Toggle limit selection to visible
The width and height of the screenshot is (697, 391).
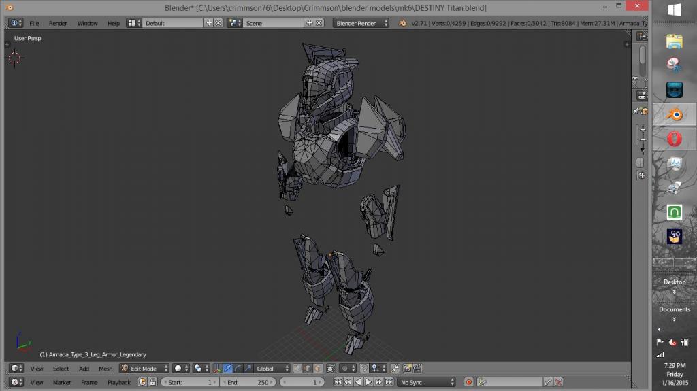331,369
